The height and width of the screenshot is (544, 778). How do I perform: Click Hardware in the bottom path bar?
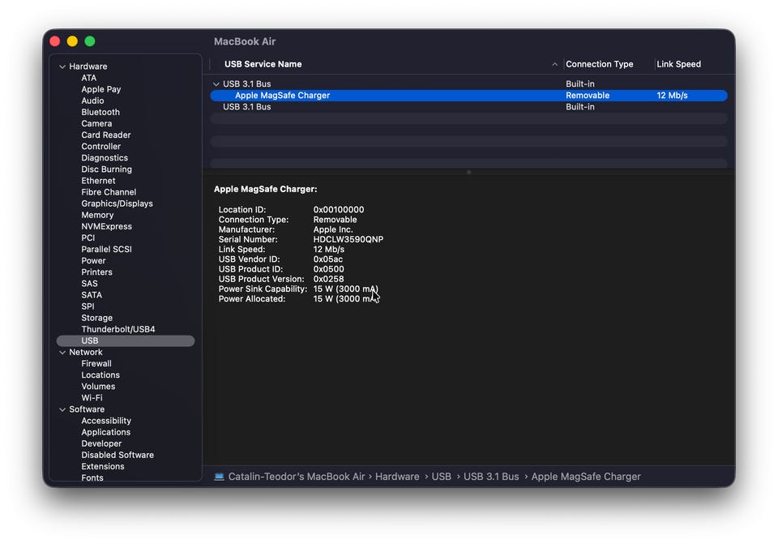point(397,477)
